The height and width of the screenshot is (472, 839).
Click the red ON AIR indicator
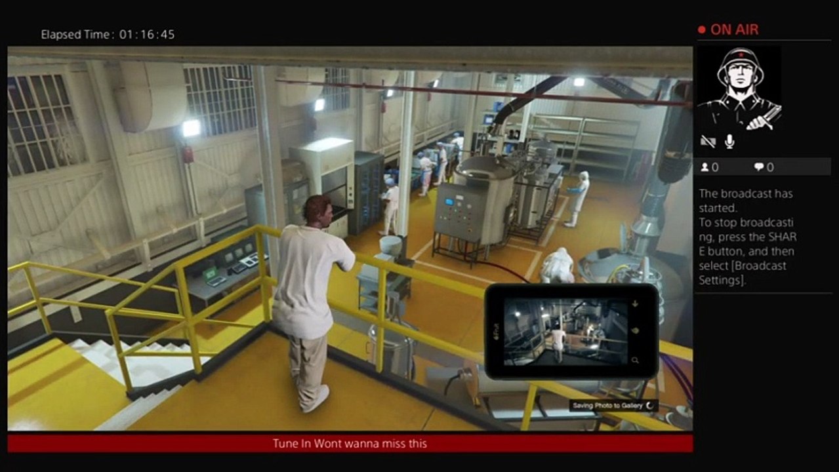tap(728, 29)
